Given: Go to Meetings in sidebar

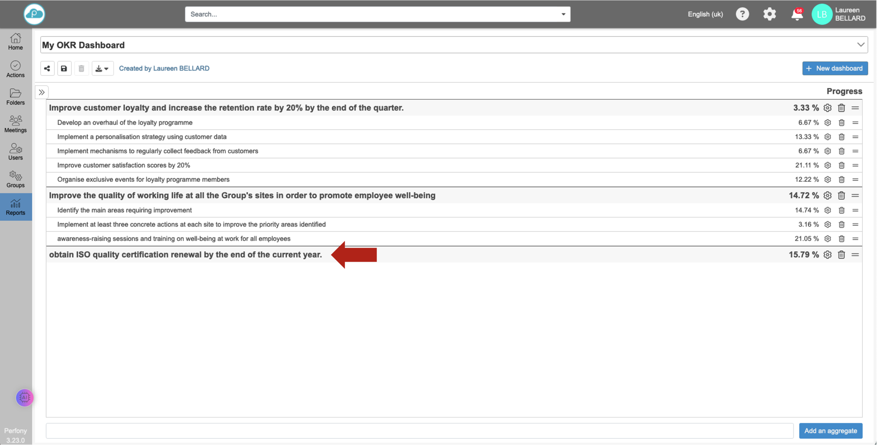Looking at the screenshot, I should [x=16, y=124].
